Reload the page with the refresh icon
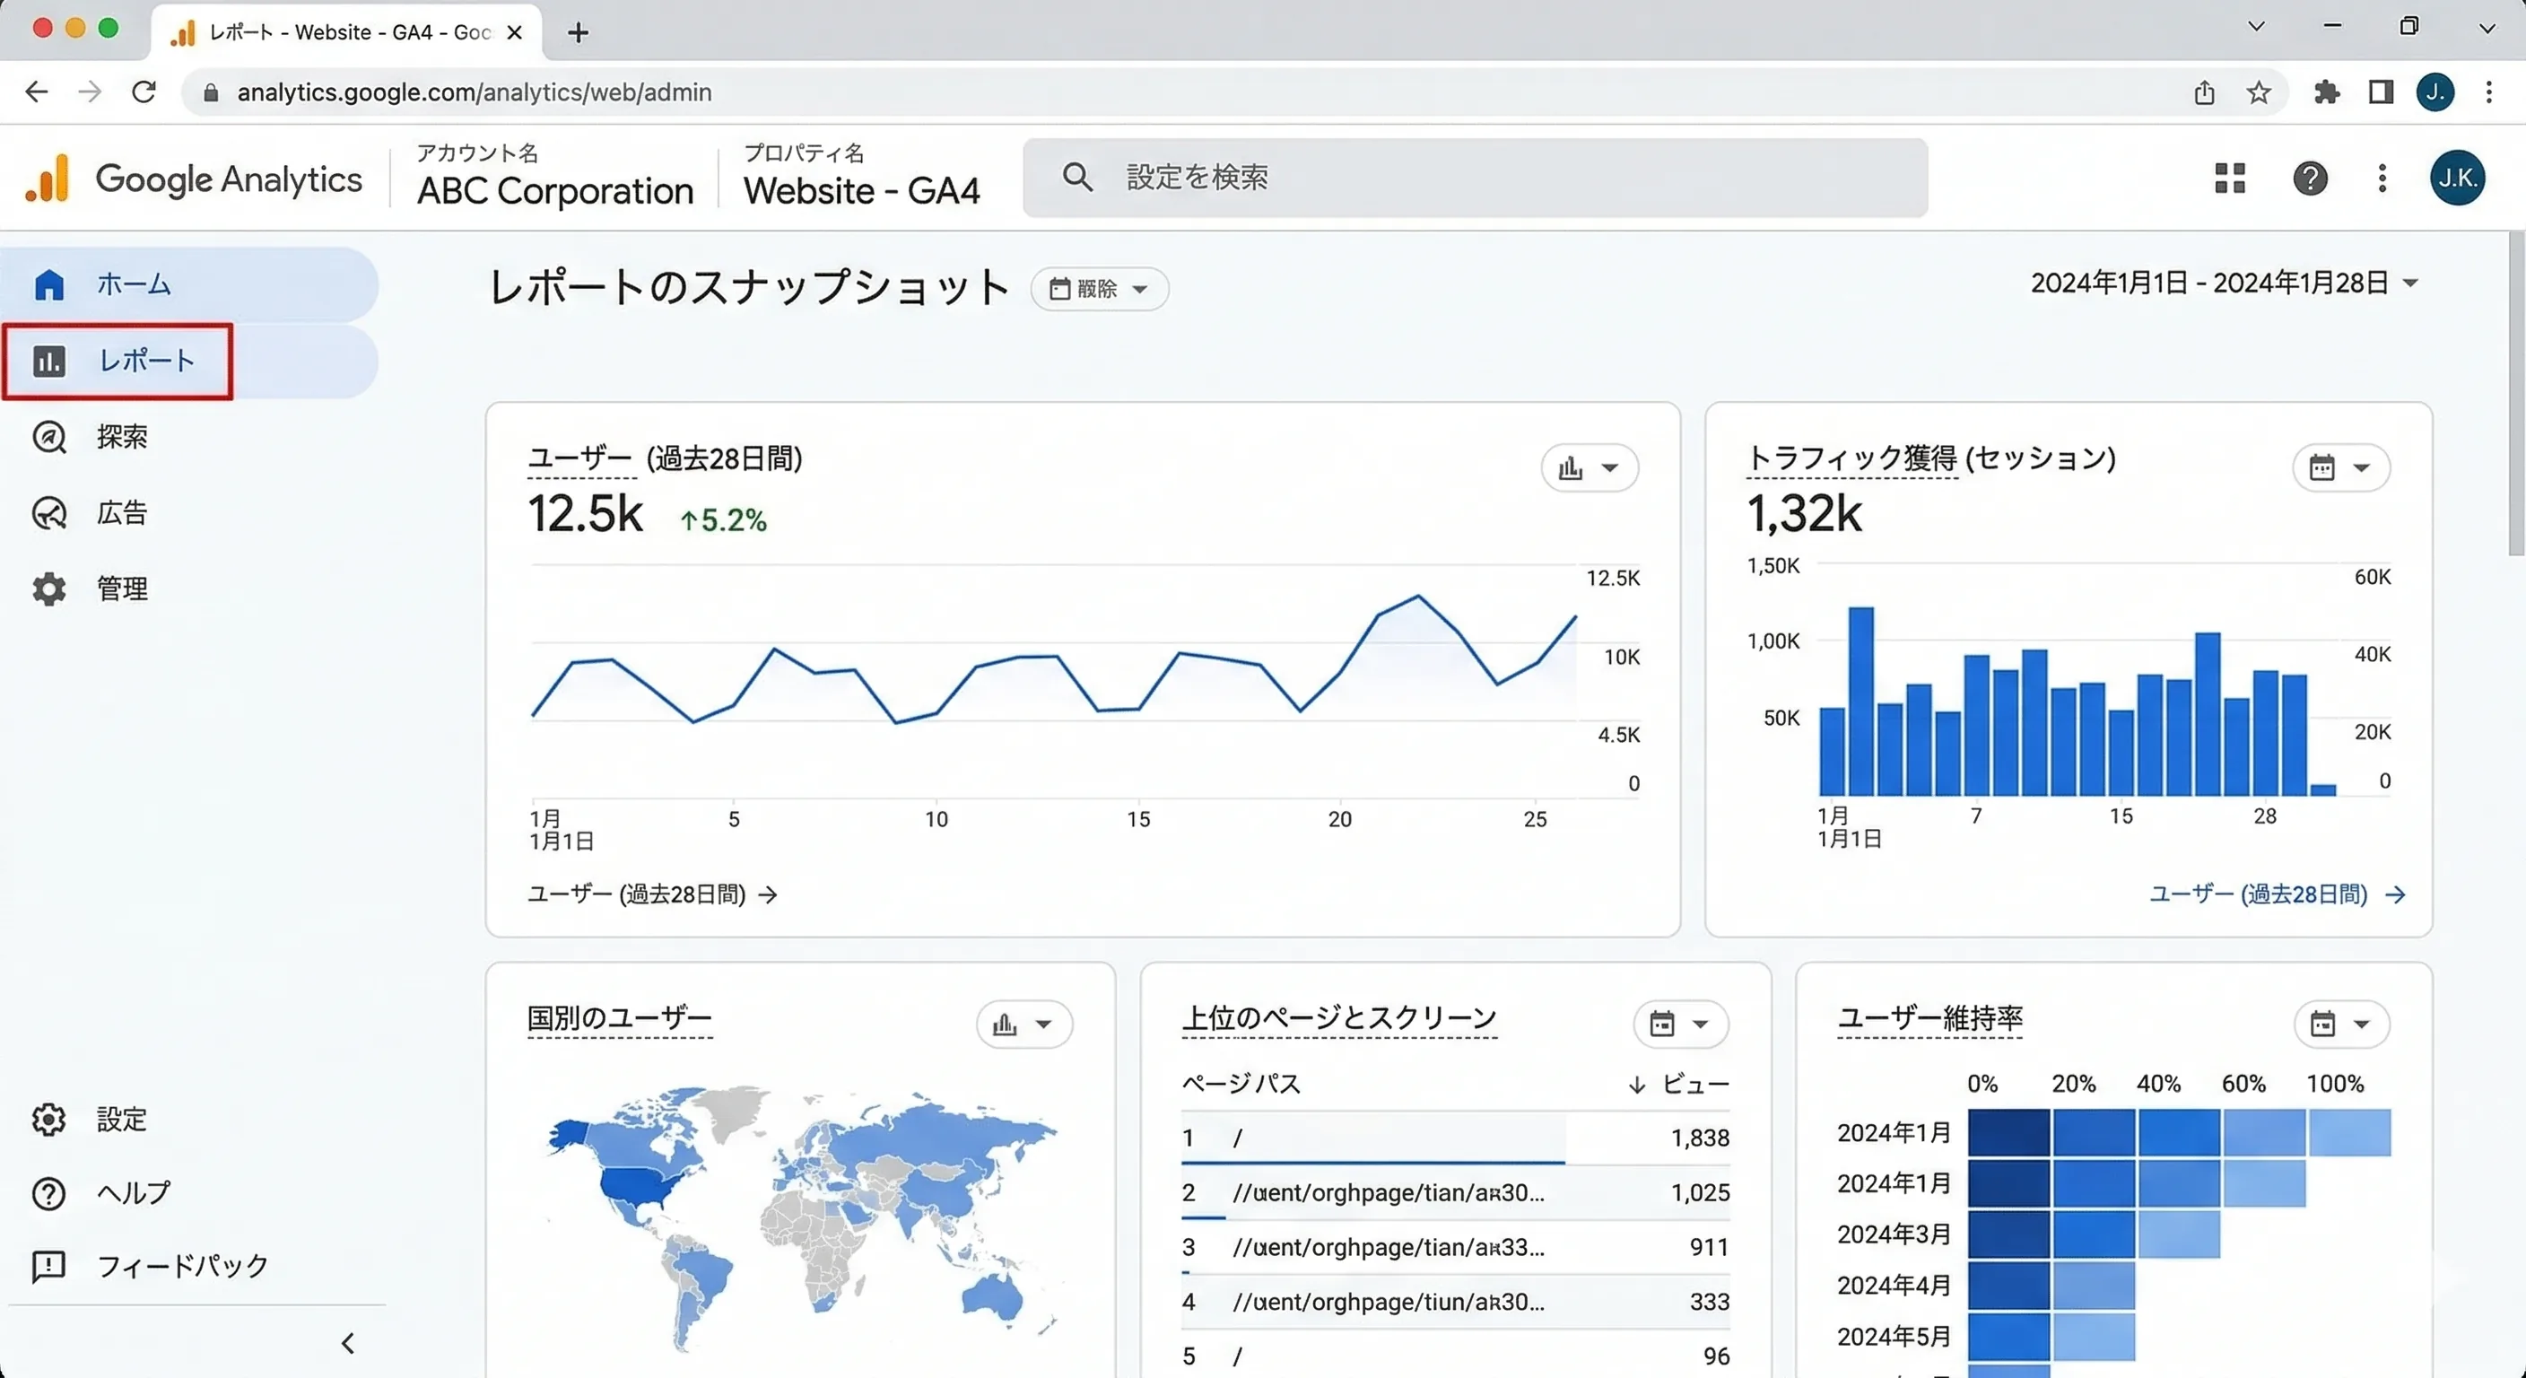Viewport: 2526px width, 1378px height. tap(144, 92)
